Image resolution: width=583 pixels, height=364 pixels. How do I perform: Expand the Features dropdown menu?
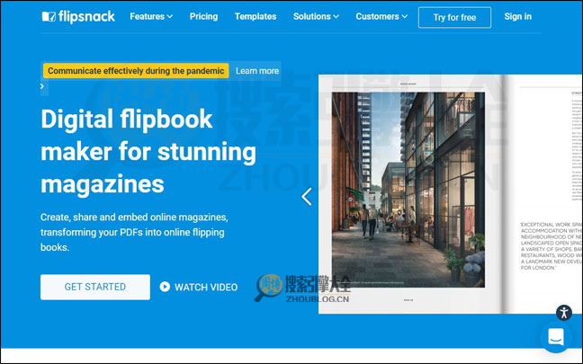coord(151,17)
